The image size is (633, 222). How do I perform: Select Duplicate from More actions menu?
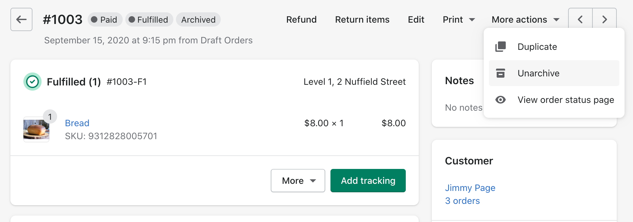pyautogui.click(x=537, y=47)
